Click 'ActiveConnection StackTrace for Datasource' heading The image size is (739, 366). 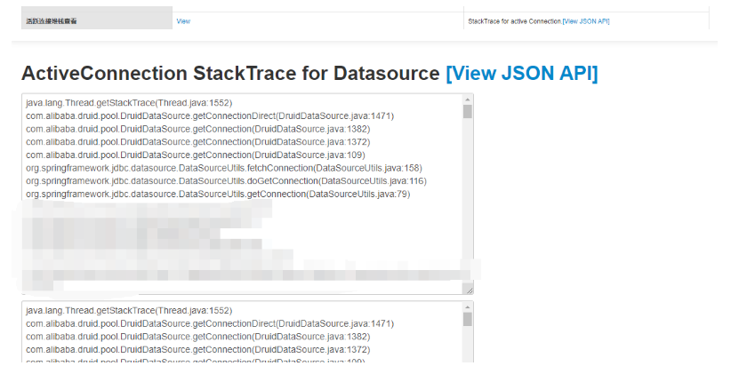230,74
